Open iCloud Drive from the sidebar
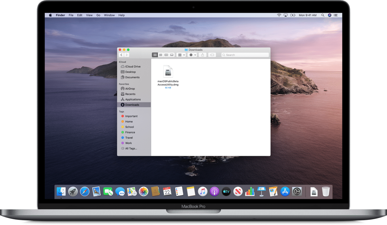Viewport: 387px width, 225px height. (x=132, y=66)
